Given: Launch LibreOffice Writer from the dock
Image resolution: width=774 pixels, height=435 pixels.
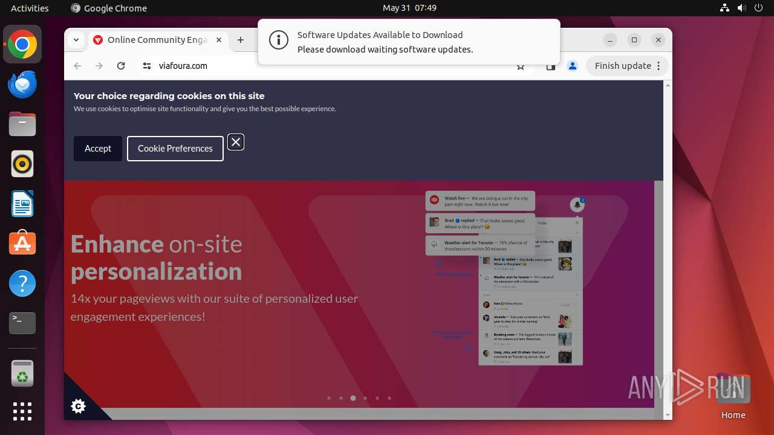Looking at the screenshot, I should [x=22, y=204].
